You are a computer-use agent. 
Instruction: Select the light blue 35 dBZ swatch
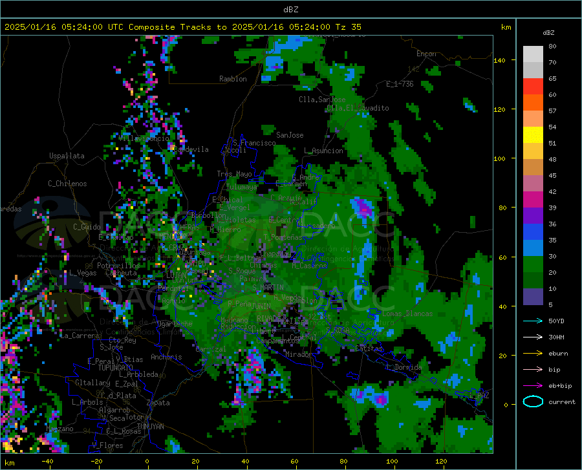533,248
